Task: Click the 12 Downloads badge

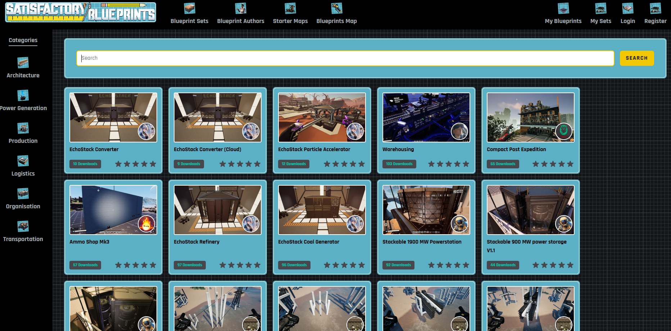Action: pos(294,164)
